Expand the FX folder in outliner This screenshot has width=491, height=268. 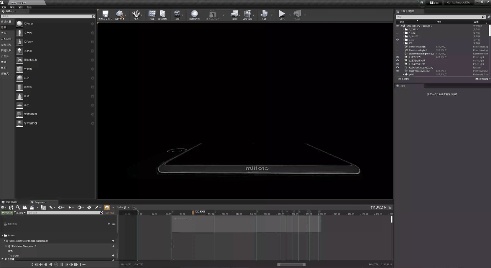[x=403, y=43]
